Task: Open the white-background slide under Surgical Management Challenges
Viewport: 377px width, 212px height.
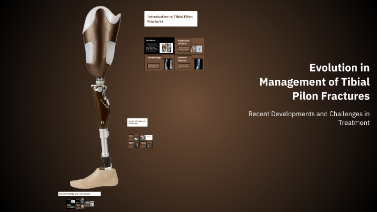Action: (x=146, y=138)
